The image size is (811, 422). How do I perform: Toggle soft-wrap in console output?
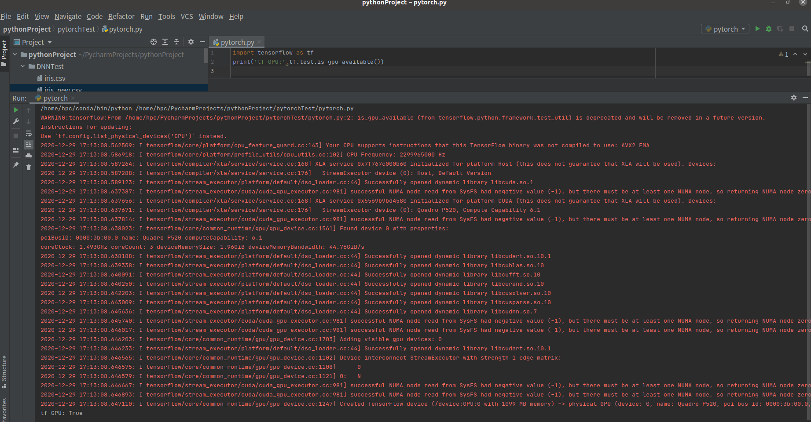click(x=29, y=133)
